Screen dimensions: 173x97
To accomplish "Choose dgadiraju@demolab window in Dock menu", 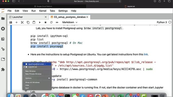I will click(37, 64).
